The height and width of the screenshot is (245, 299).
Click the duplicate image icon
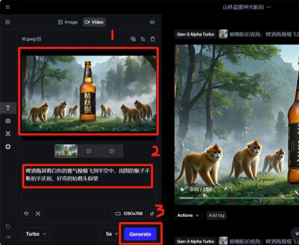coord(133,39)
